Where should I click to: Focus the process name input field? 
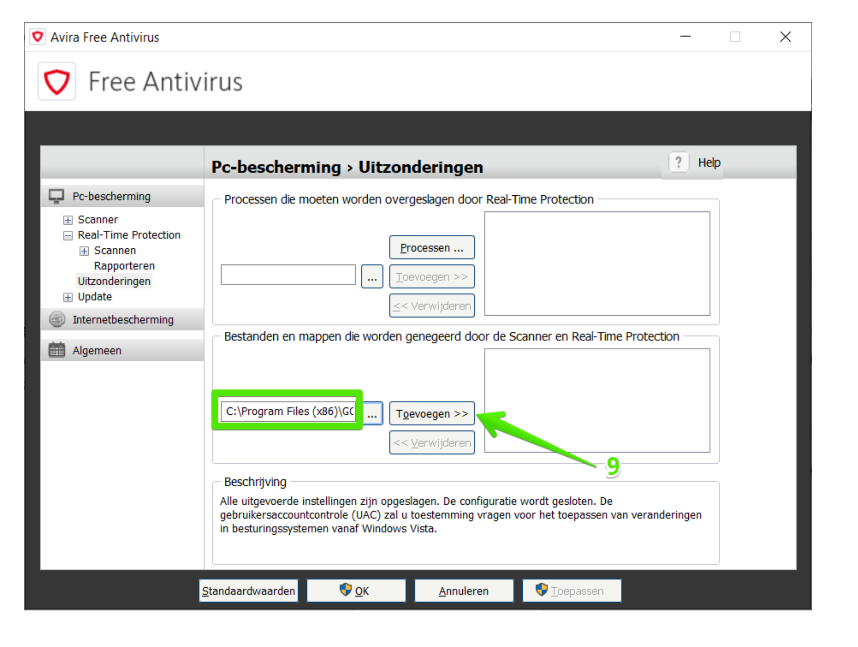pos(288,275)
